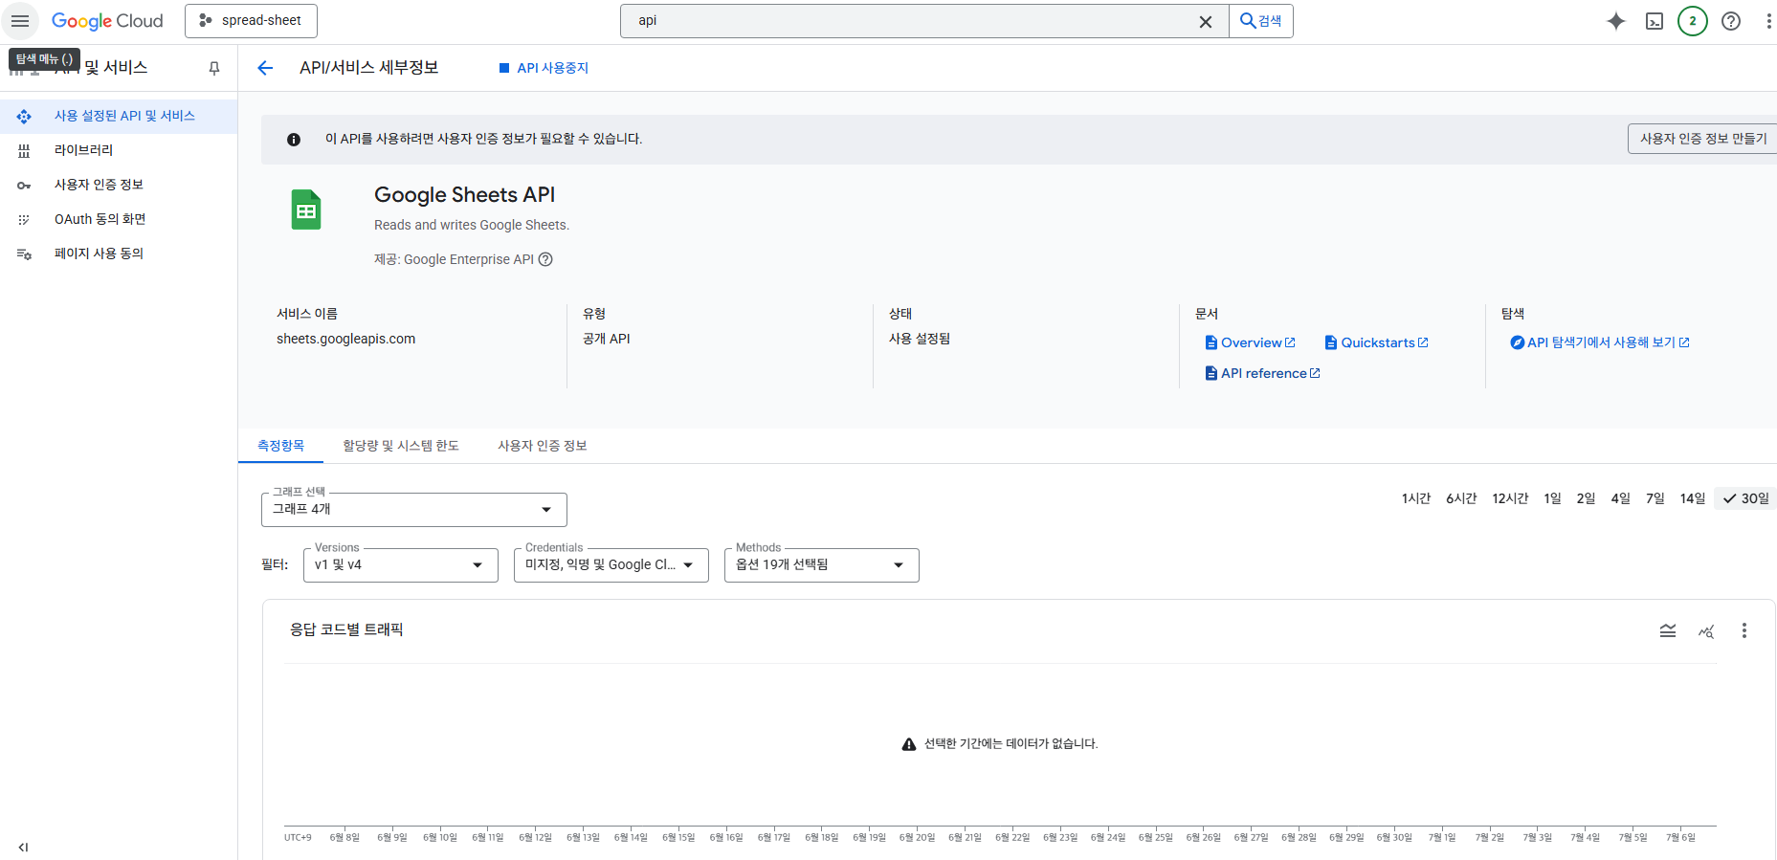Go back with the arrow button
This screenshot has height=860, width=1777.
point(265,68)
